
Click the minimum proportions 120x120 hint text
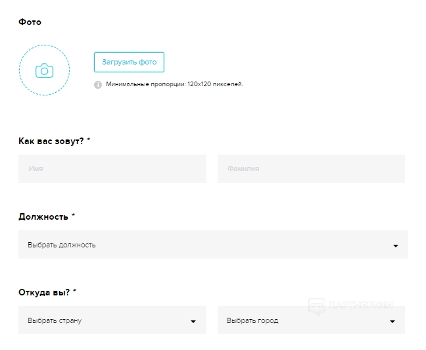(x=174, y=84)
